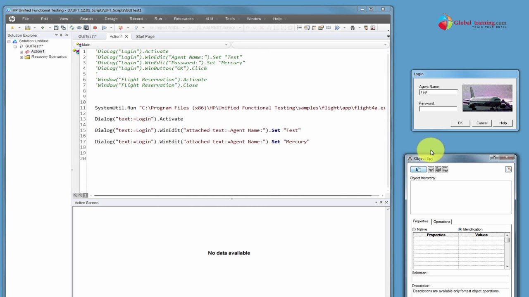The width and height of the screenshot is (529, 297).
Task: Switch to the Start Page tab
Action: [145, 36]
